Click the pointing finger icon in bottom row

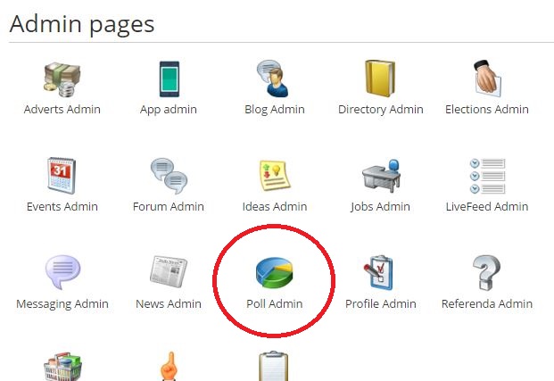tap(170, 366)
